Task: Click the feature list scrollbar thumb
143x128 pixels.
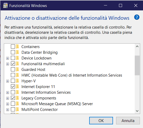Action: [137, 65]
